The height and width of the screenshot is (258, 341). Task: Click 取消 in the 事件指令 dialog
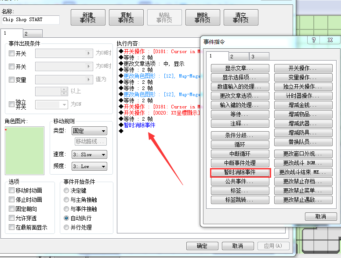(x=321, y=216)
